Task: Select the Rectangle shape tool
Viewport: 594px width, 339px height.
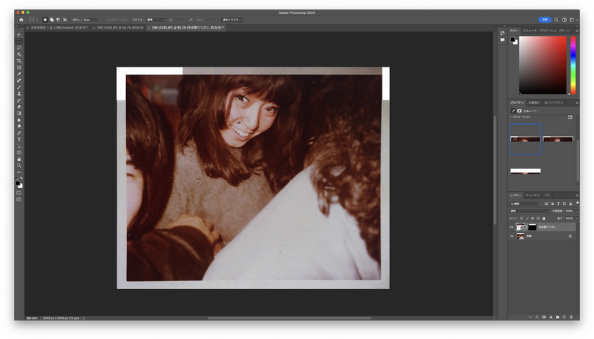Action: click(x=19, y=153)
